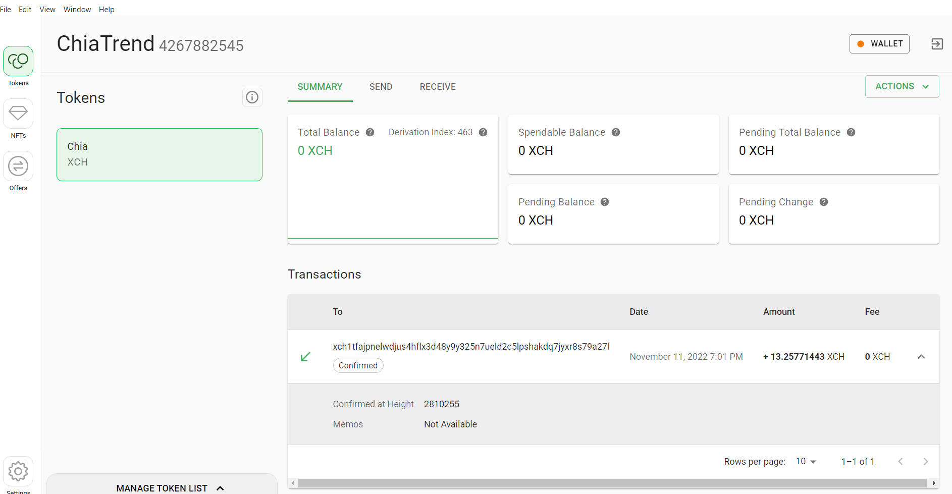
Task: Open Settings from the sidebar gear
Action: pos(18,471)
